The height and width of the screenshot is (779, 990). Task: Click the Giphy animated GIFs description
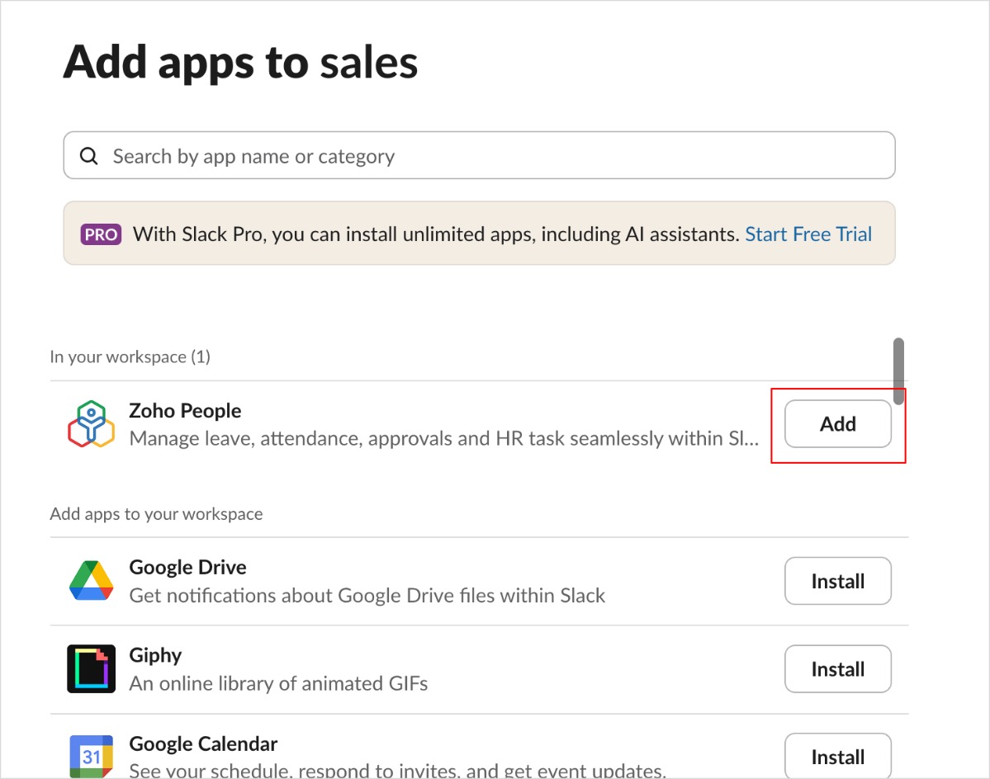click(x=278, y=683)
